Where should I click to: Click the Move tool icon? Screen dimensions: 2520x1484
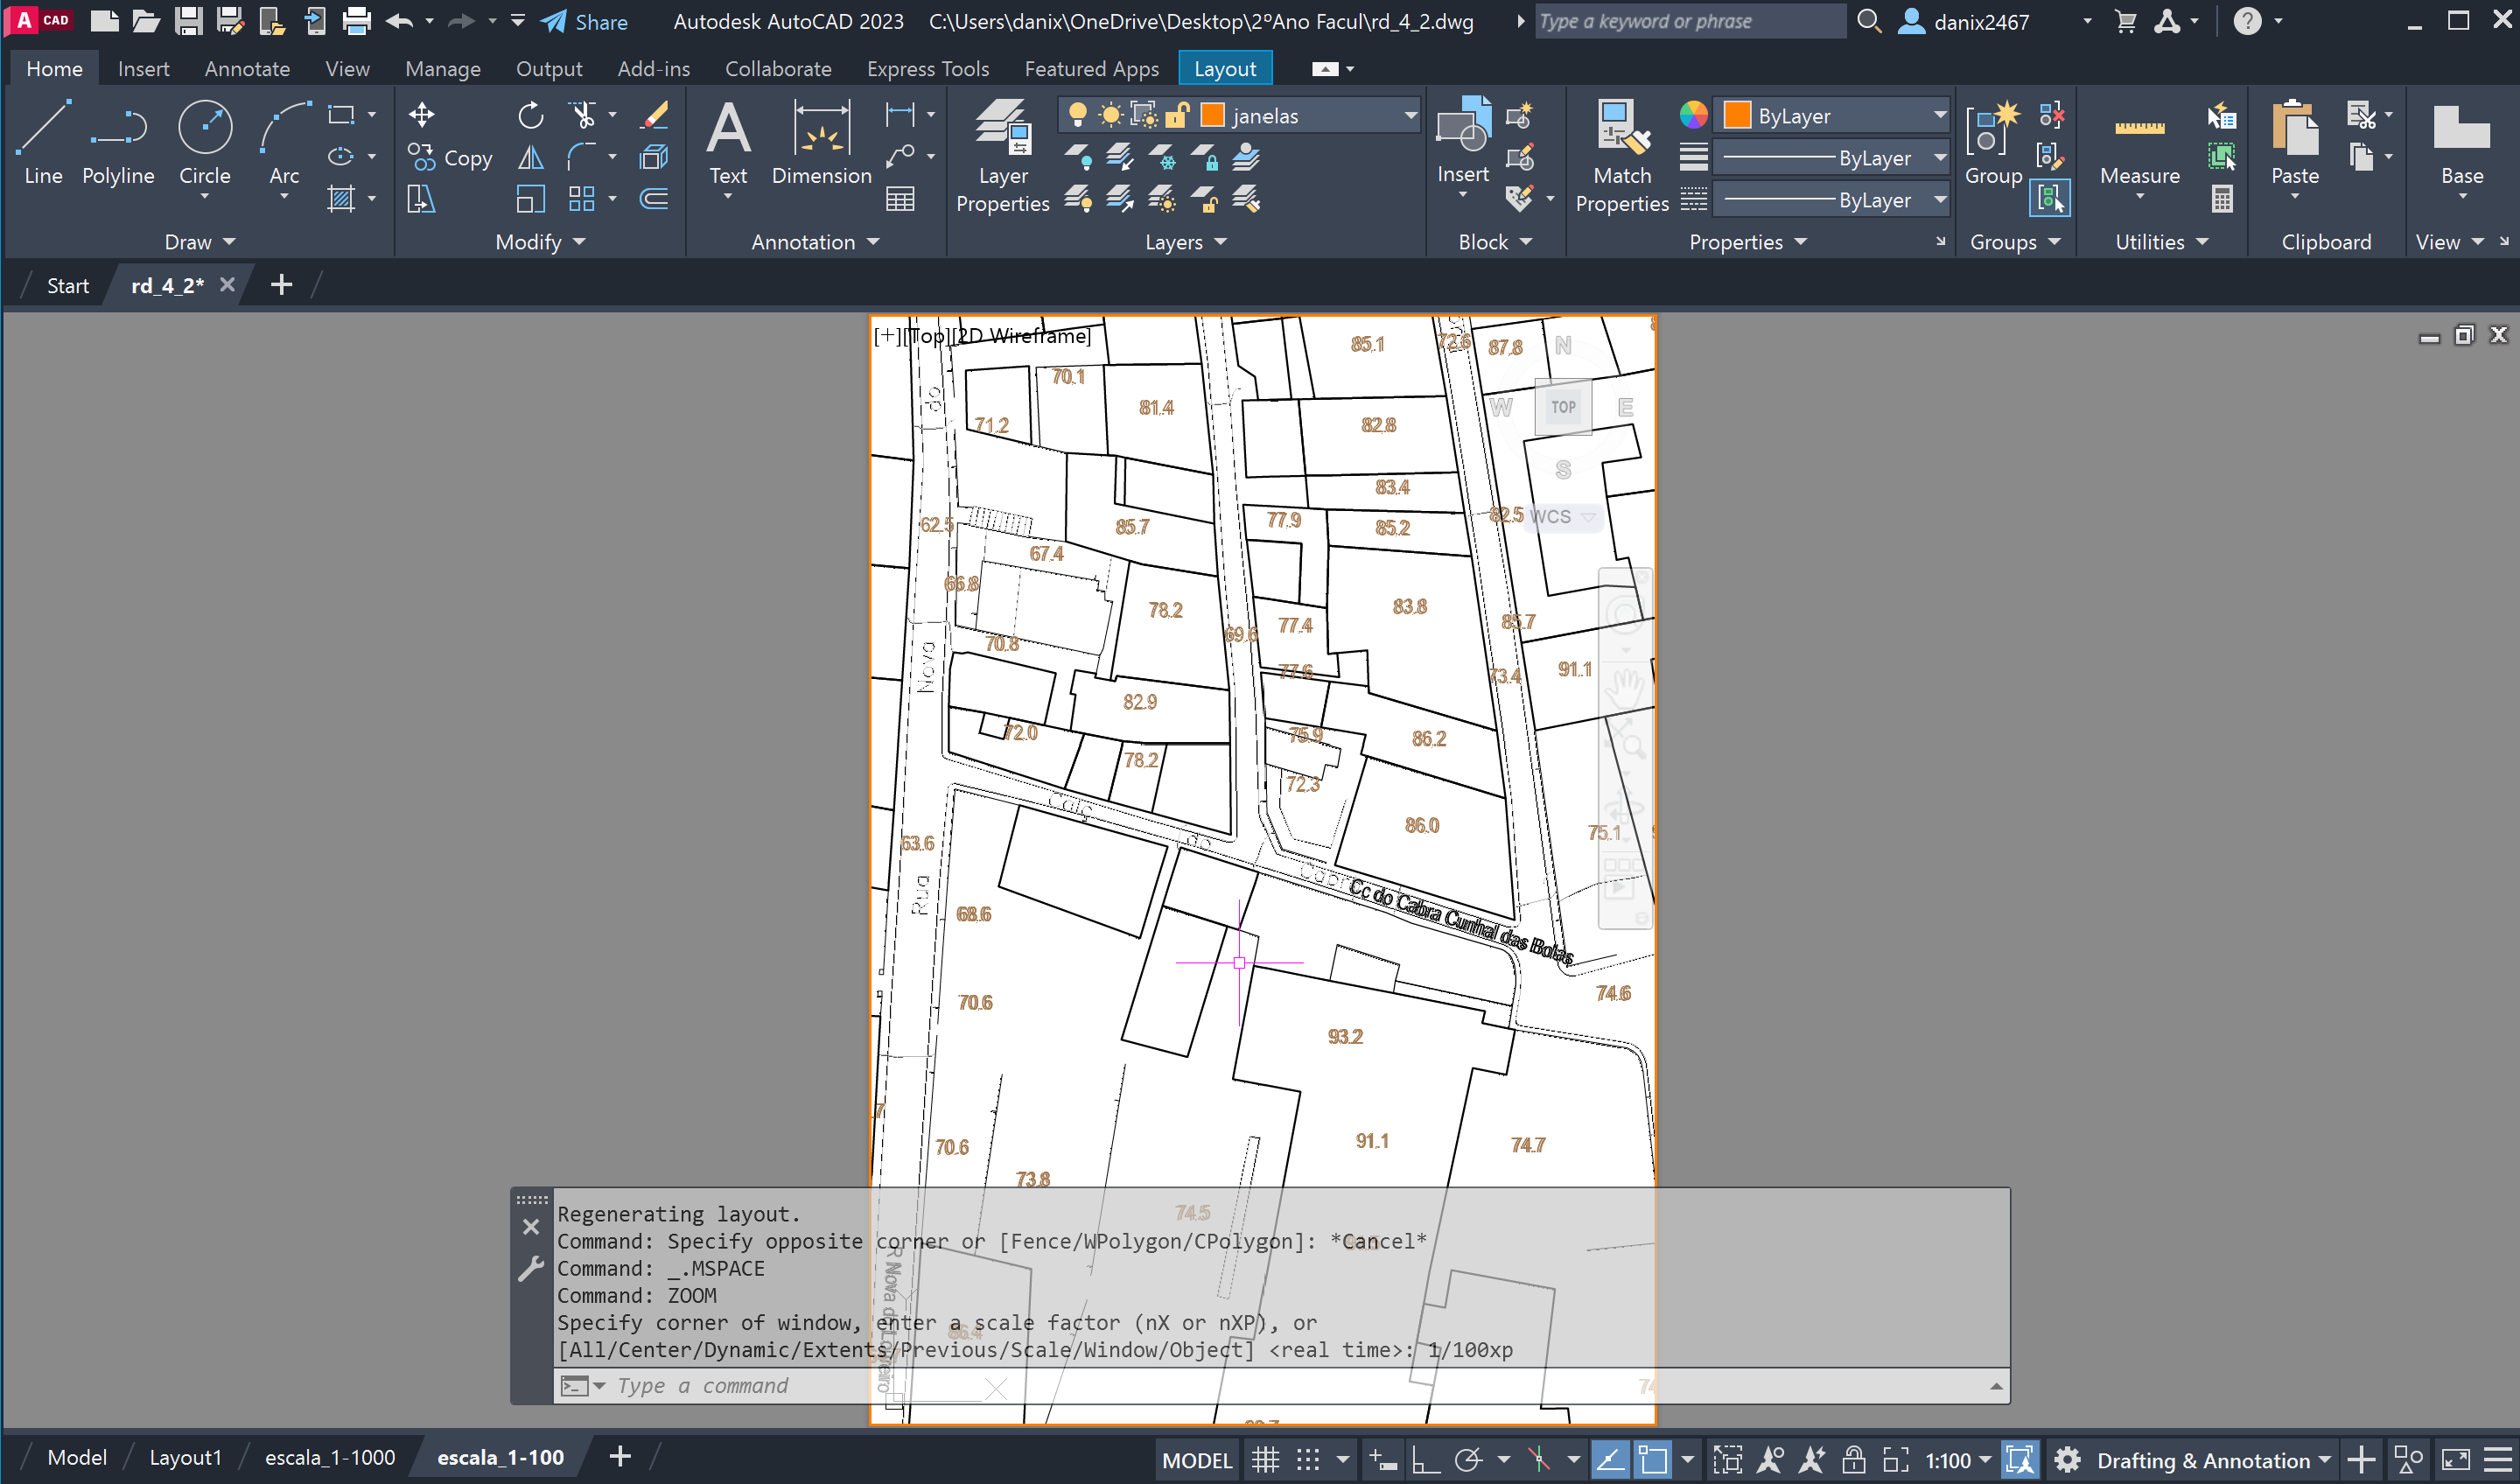pos(421,115)
